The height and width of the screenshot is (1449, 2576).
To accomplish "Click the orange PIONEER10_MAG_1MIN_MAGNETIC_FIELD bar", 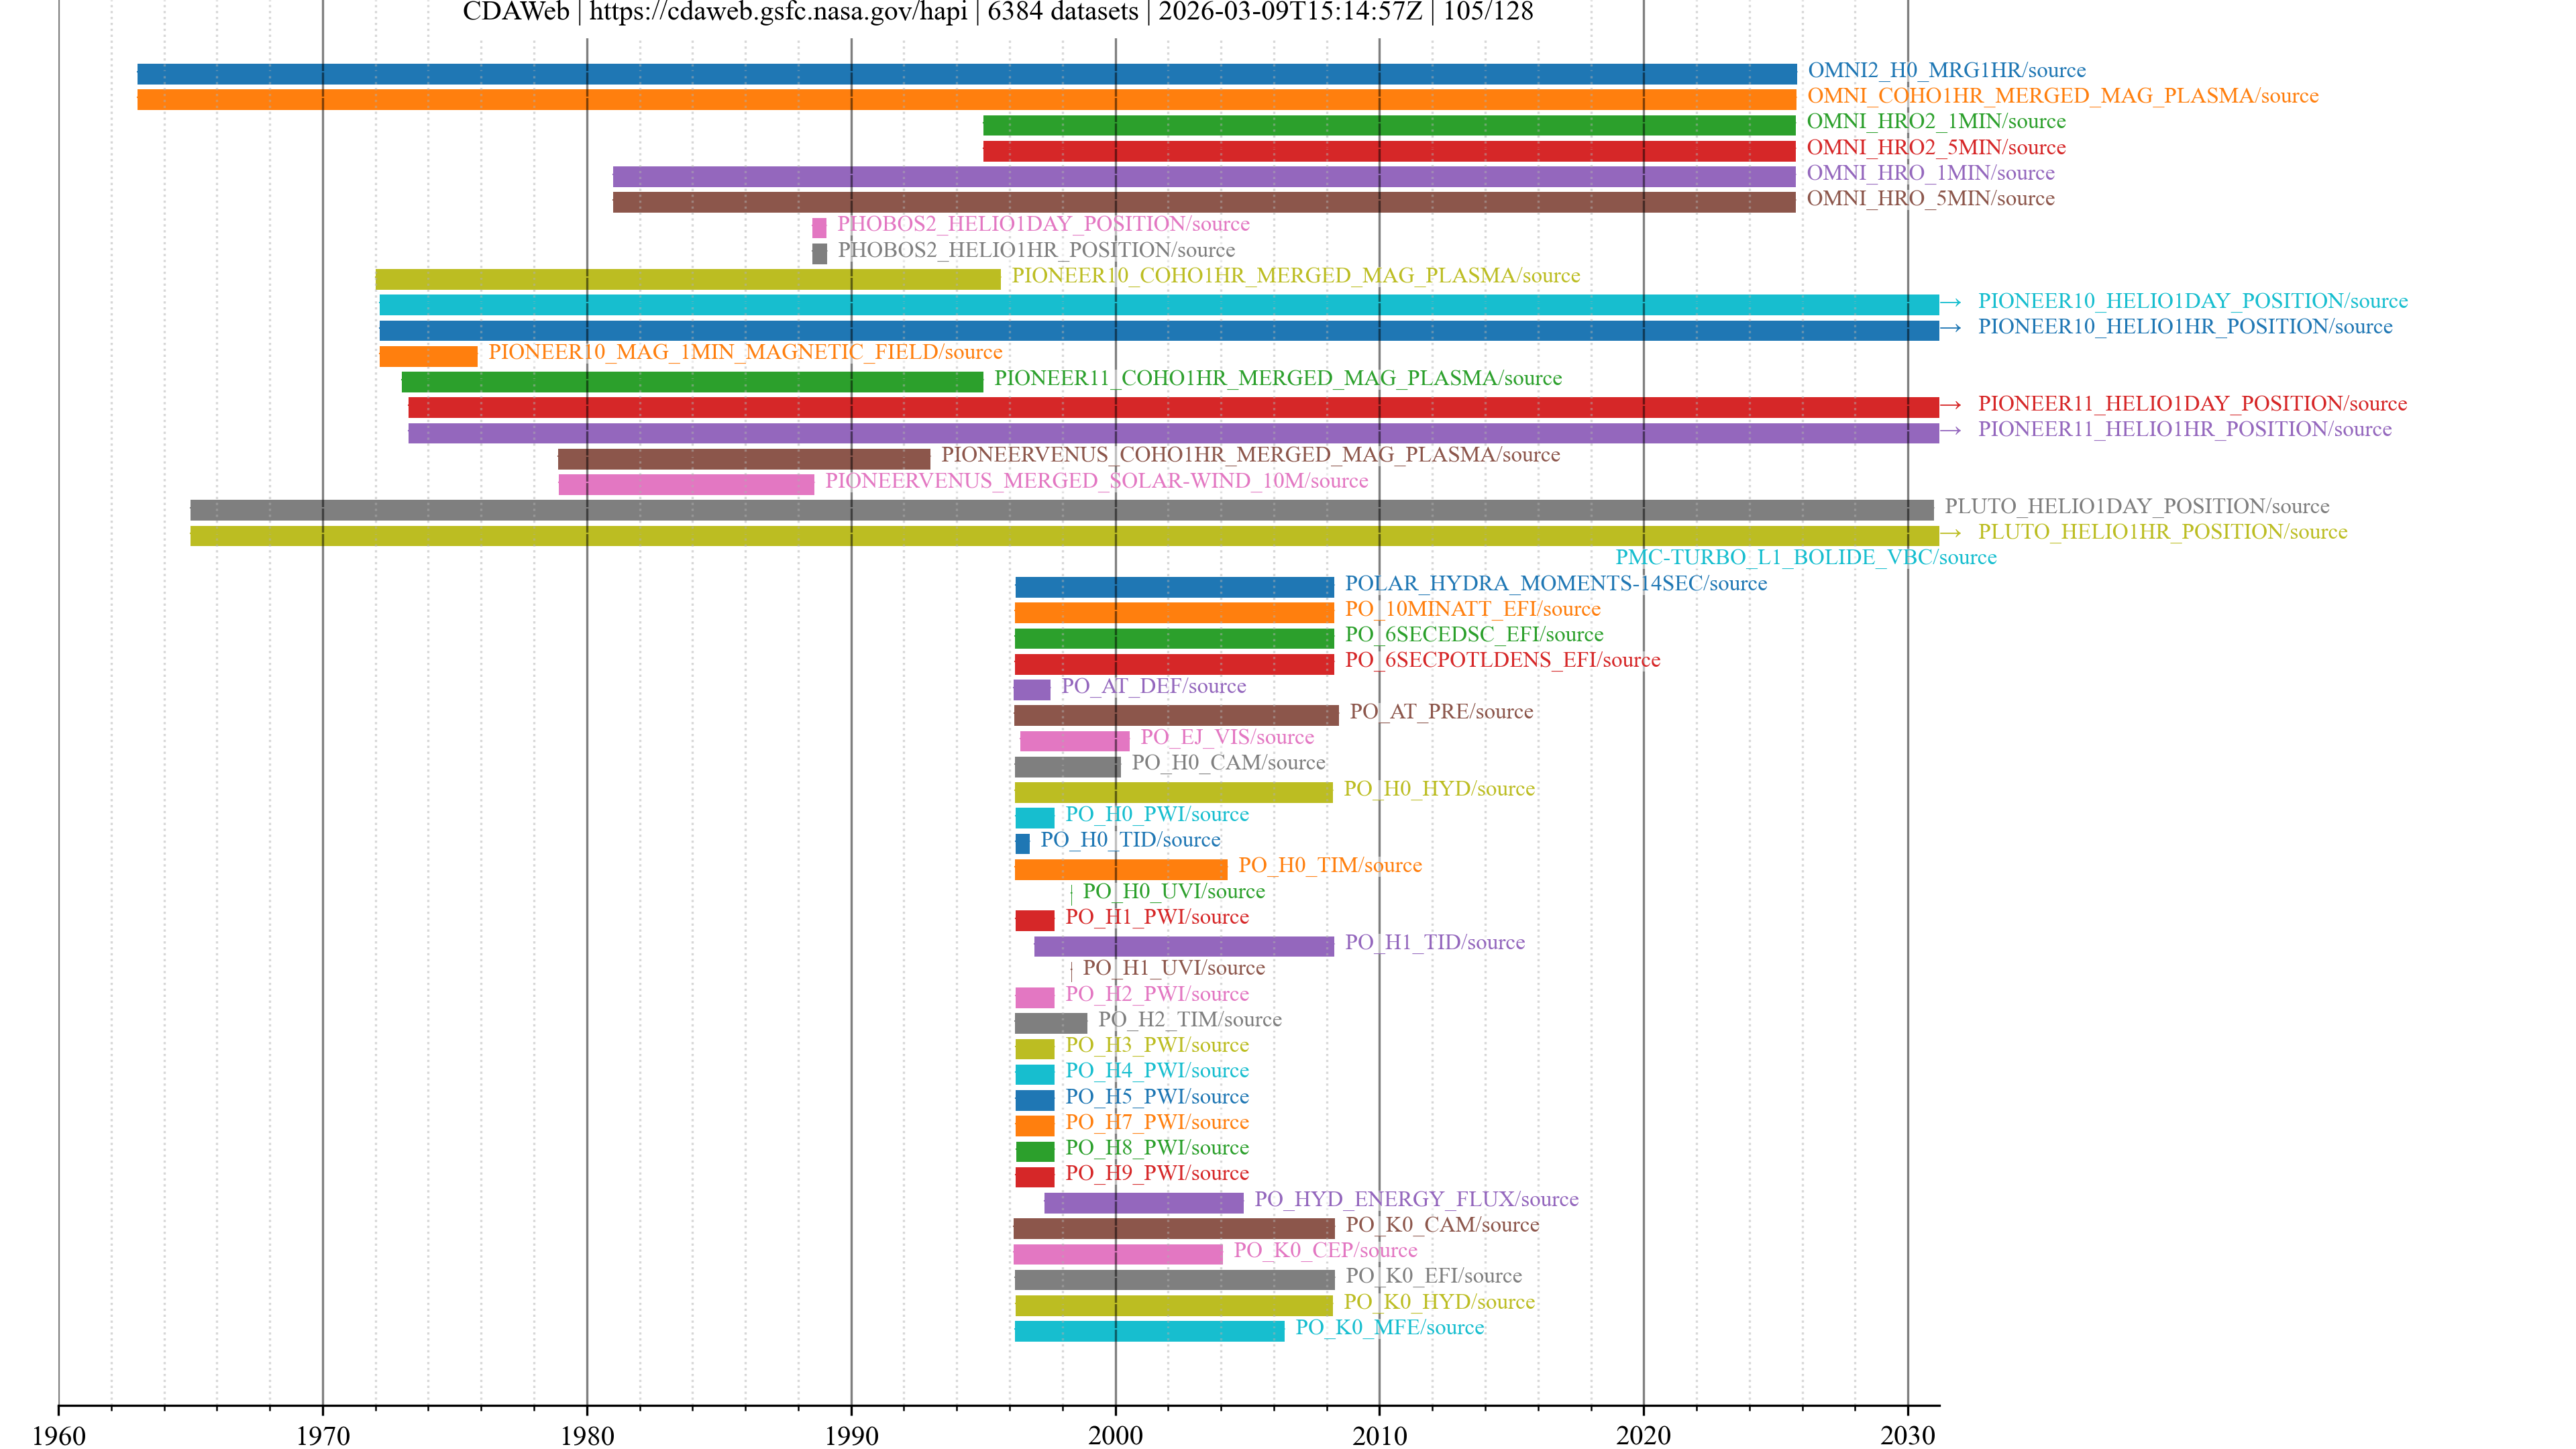I will pyautogui.click(x=428, y=356).
